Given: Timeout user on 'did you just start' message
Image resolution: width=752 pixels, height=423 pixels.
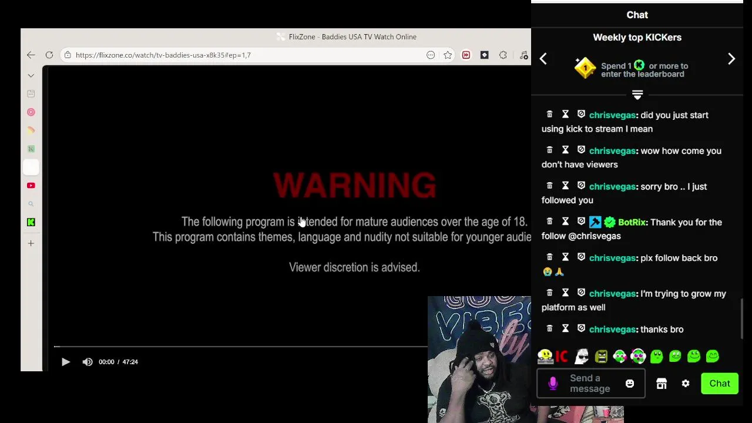Looking at the screenshot, I should click(565, 115).
